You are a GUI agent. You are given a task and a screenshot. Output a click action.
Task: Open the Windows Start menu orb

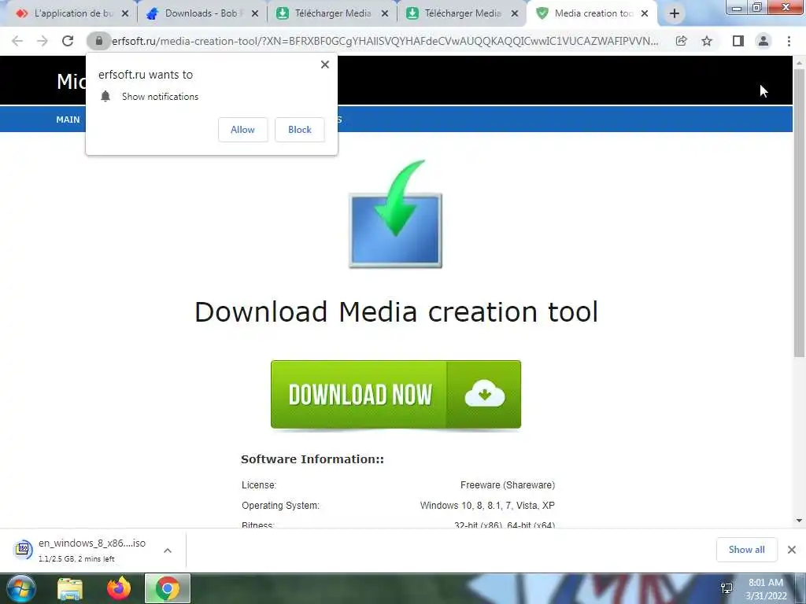pos(21,588)
